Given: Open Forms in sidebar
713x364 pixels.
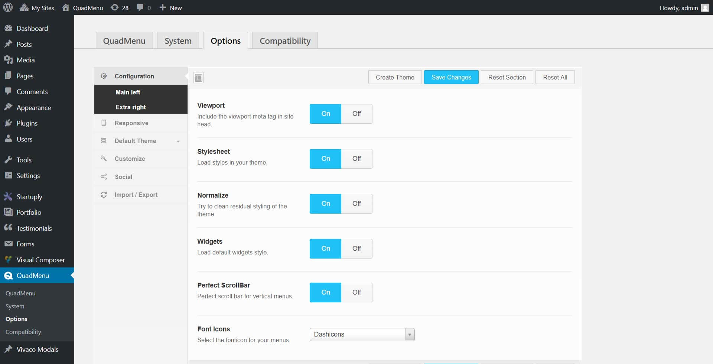Looking at the screenshot, I should click(x=37, y=244).
